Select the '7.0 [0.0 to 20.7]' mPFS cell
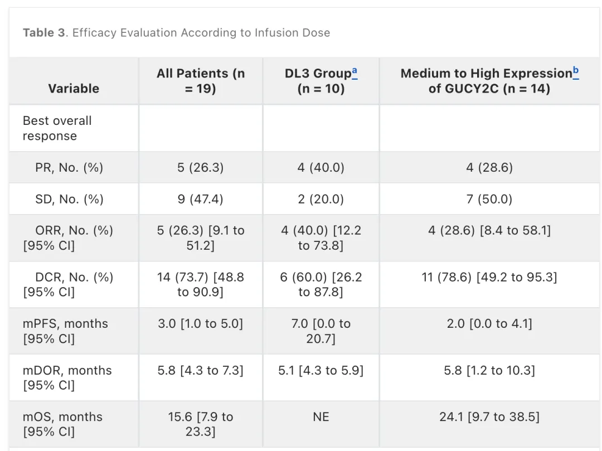 click(321, 331)
